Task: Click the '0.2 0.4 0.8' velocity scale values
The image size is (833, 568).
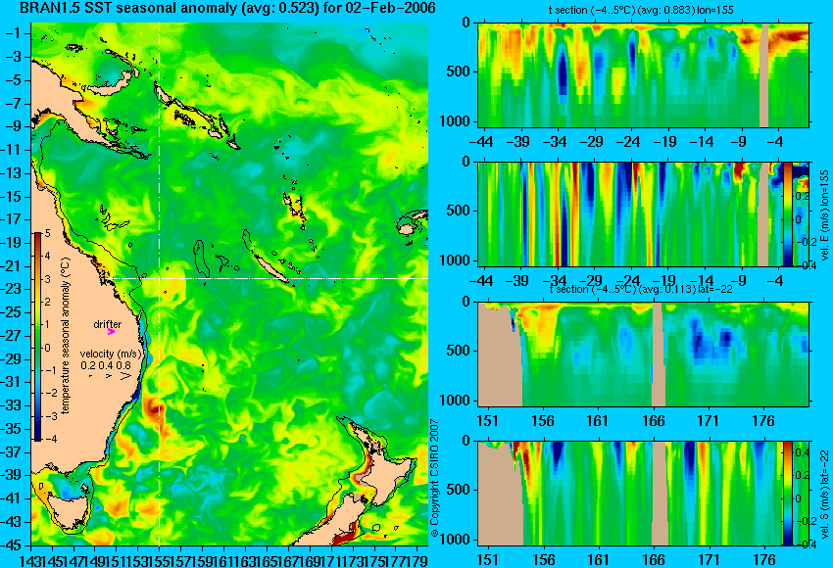Action: (x=106, y=365)
